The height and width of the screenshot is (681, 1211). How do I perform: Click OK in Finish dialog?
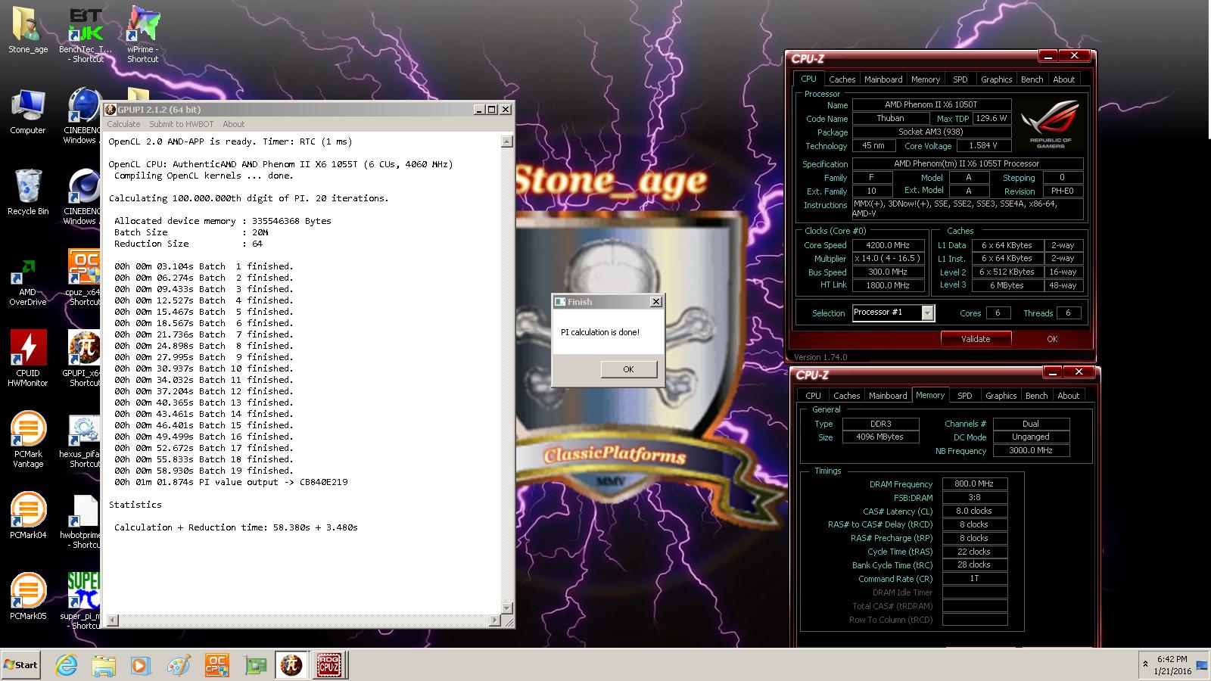(x=628, y=369)
